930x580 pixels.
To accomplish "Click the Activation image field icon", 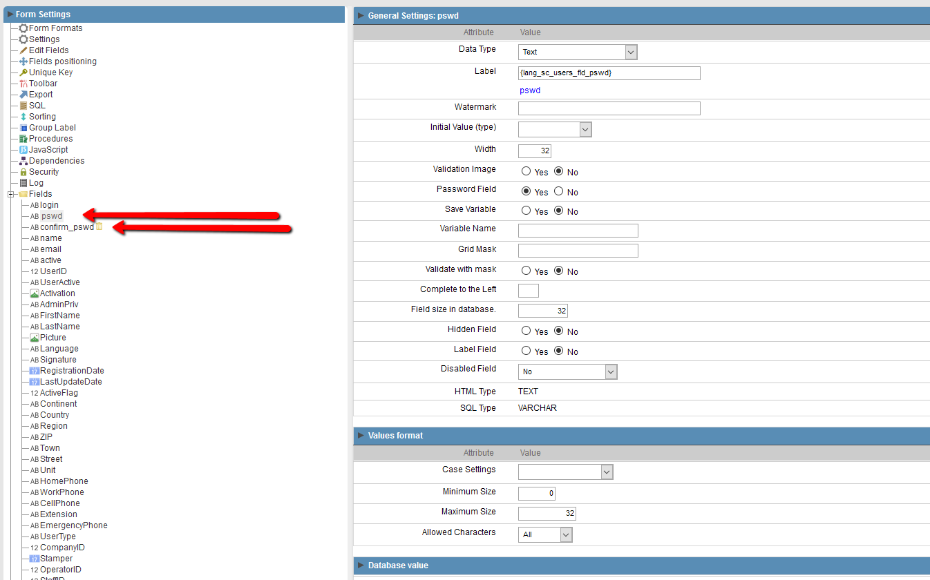I will pyautogui.click(x=35, y=293).
